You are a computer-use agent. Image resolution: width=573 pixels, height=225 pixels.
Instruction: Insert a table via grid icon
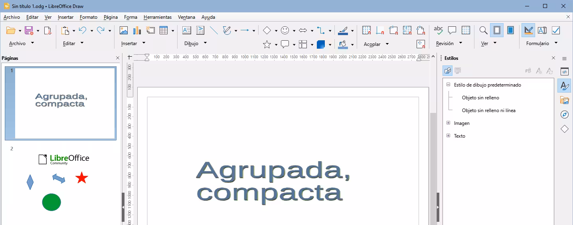click(163, 30)
